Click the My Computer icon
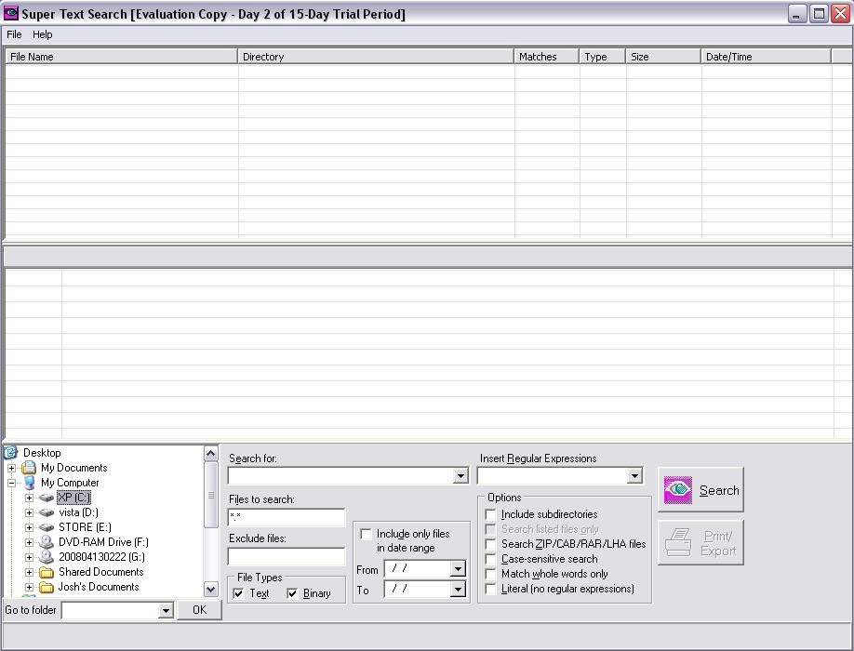This screenshot has width=854, height=651. (x=29, y=483)
